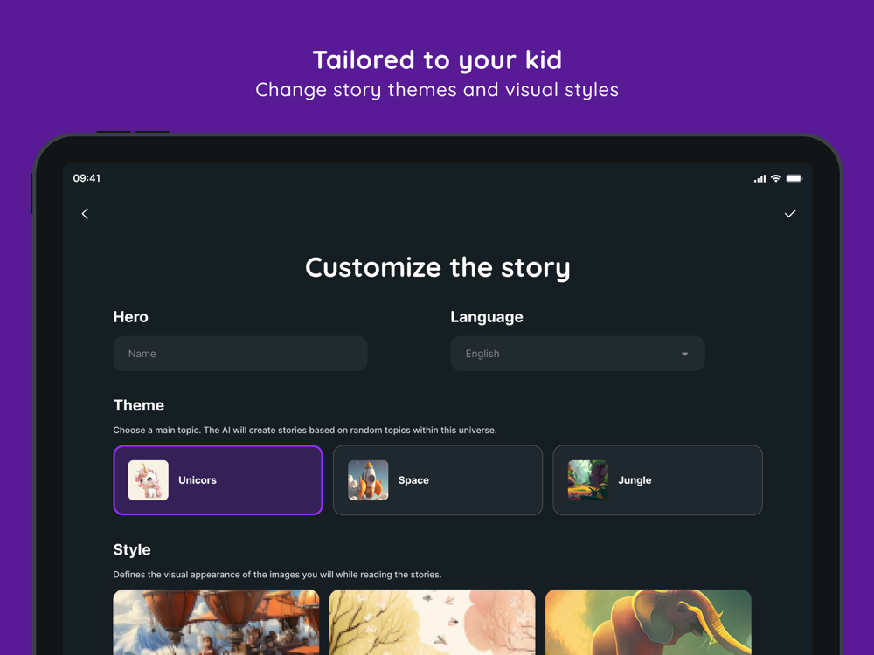
Task: Tap the rocket Space image
Action: 368,480
